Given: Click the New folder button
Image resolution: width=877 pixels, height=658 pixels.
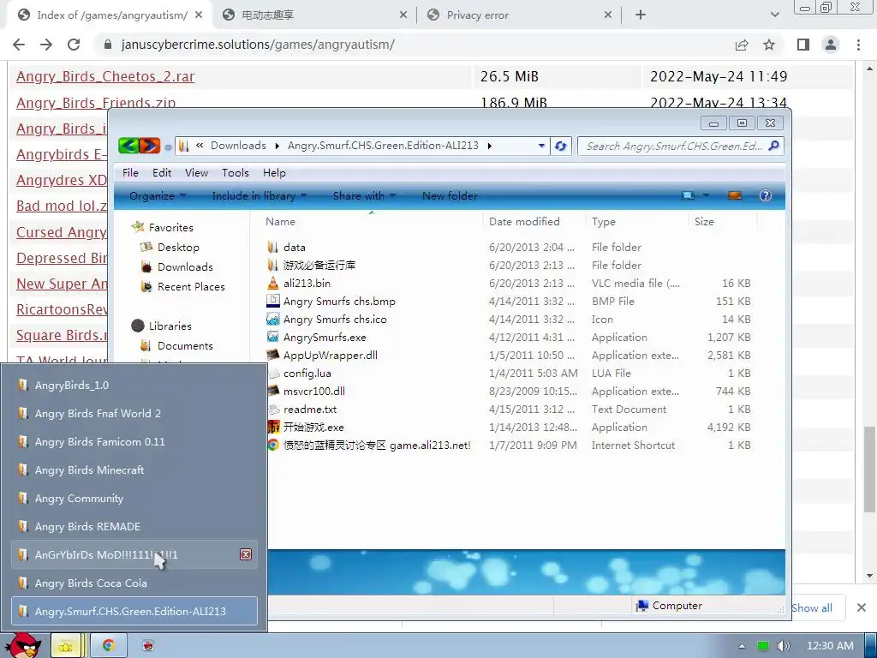Looking at the screenshot, I should (x=450, y=196).
